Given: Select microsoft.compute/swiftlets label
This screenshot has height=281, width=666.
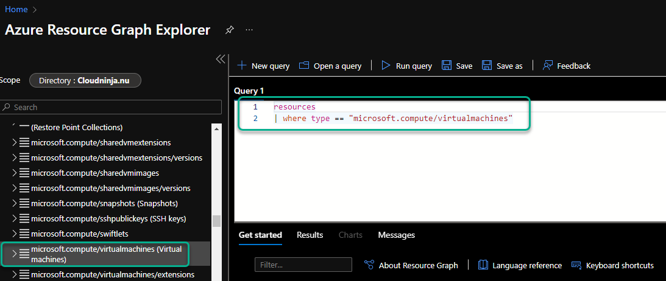Looking at the screenshot, I should click(x=80, y=234).
